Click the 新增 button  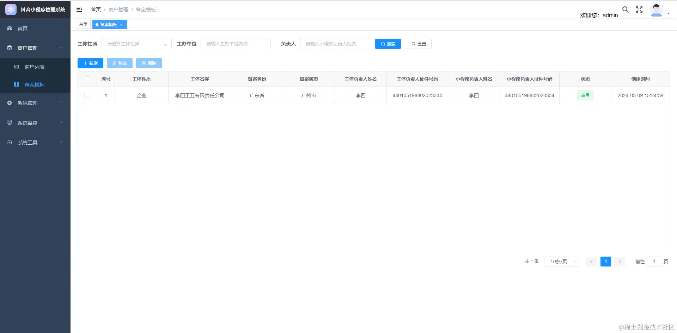click(x=90, y=63)
